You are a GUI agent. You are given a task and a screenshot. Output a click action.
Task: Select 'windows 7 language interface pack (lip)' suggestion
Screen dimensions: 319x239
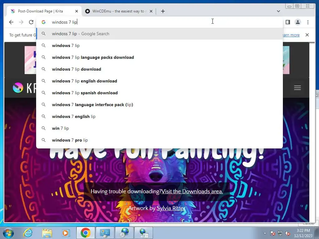tap(159, 105)
